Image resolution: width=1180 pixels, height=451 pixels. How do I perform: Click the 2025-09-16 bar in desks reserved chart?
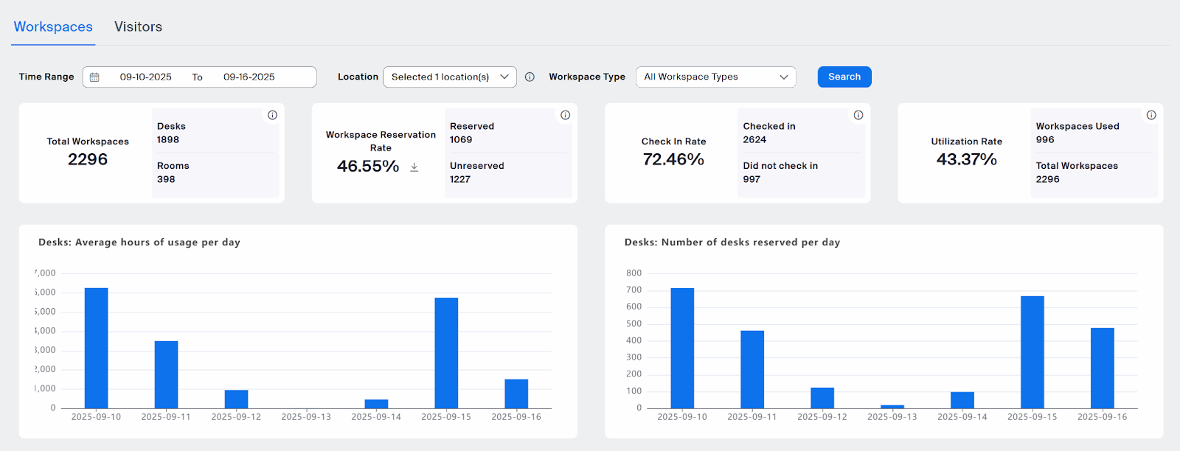1102,368
